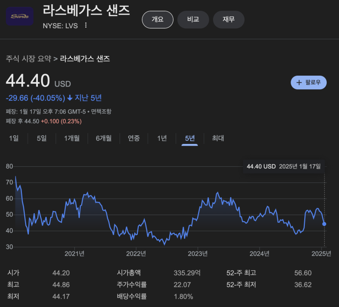Screen dimensions: 339x307
Task: Click the 팔로우 follow button
Action: (308, 82)
